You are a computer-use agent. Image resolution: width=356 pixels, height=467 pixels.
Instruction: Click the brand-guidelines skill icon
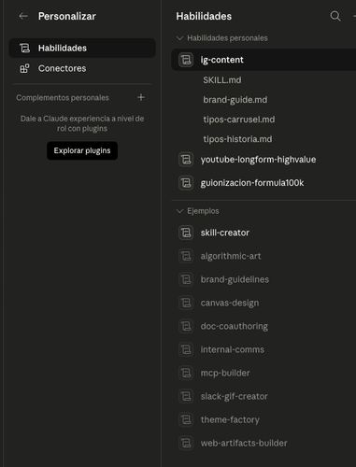click(186, 279)
